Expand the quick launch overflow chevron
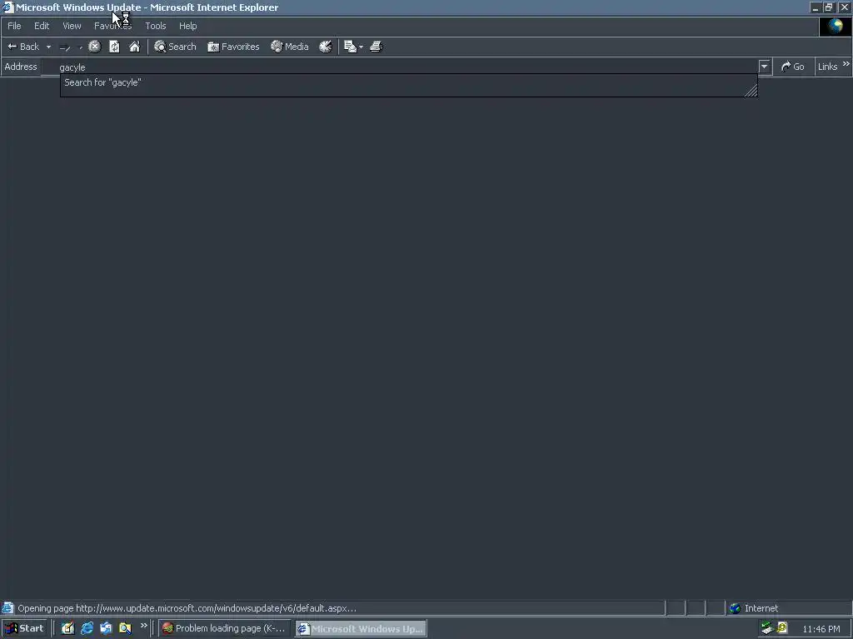 [143, 626]
